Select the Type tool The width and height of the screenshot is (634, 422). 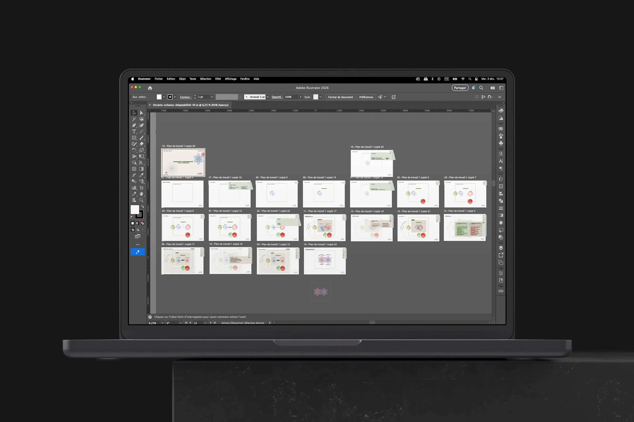click(x=134, y=132)
